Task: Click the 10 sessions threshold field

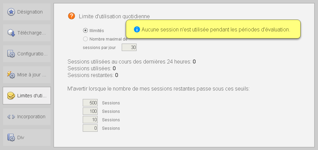Action: (x=90, y=120)
